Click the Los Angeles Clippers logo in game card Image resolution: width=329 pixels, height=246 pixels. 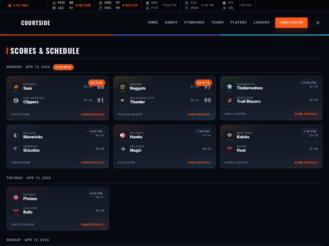point(16,100)
